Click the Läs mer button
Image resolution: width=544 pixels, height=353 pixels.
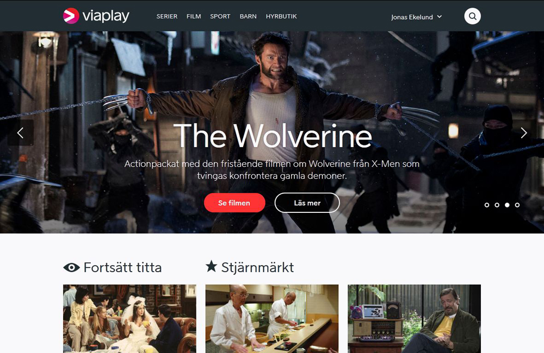click(307, 203)
